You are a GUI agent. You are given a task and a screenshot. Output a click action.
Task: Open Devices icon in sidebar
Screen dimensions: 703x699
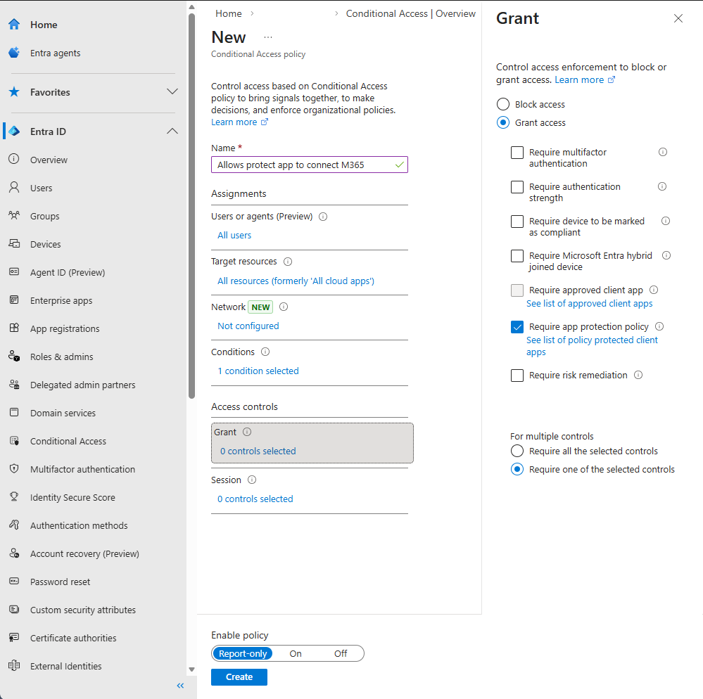[x=14, y=244]
